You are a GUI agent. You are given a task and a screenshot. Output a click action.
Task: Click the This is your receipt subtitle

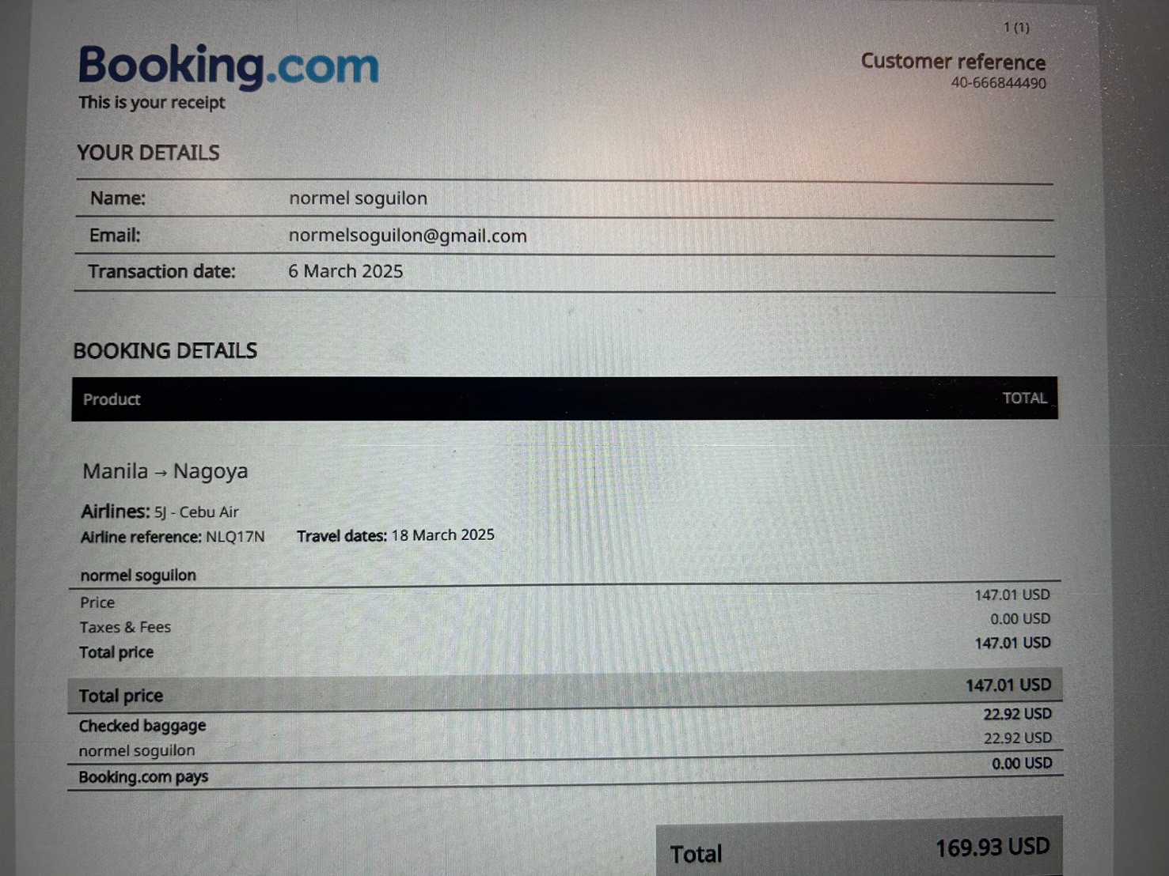pyautogui.click(x=151, y=103)
